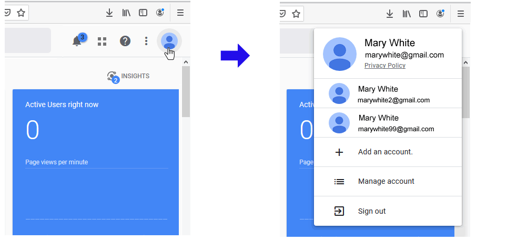Viewport: 527px width, 241px height.
Task: Click the Firefox downloads arrow in the left window
Action: click(109, 13)
